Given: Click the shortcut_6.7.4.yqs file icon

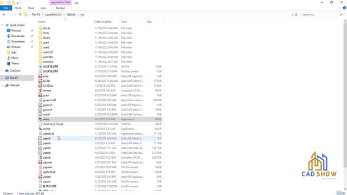Looking at the screenshot, I should tap(40, 124).
